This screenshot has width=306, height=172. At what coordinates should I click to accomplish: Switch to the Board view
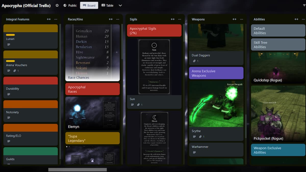[x=89, y=5]
